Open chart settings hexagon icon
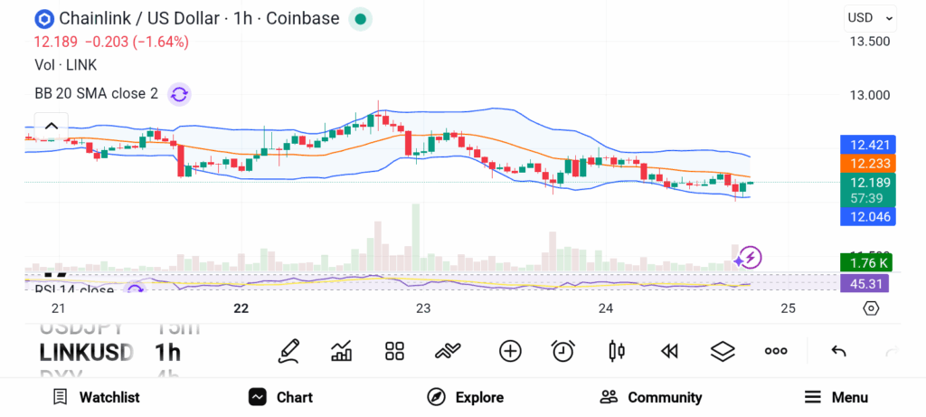This screenshot has height=417, width=926. click(x=871, y=308)
